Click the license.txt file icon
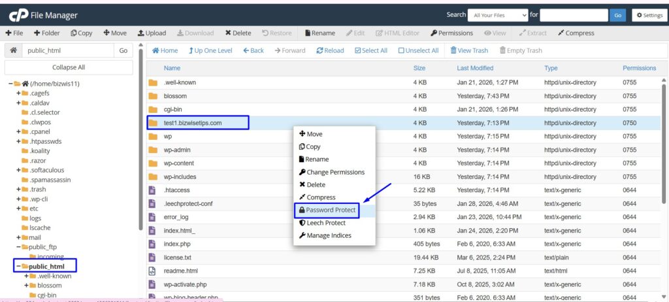The image size is (669, 302). 152,257
